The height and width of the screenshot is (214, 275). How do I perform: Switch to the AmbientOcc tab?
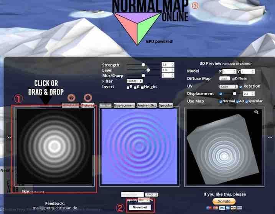[x=147, y=105]
